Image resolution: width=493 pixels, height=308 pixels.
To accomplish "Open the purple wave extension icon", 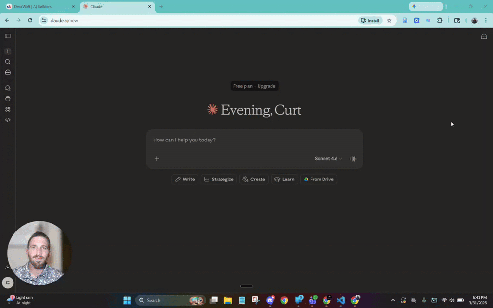I will (x=428, y=20).
